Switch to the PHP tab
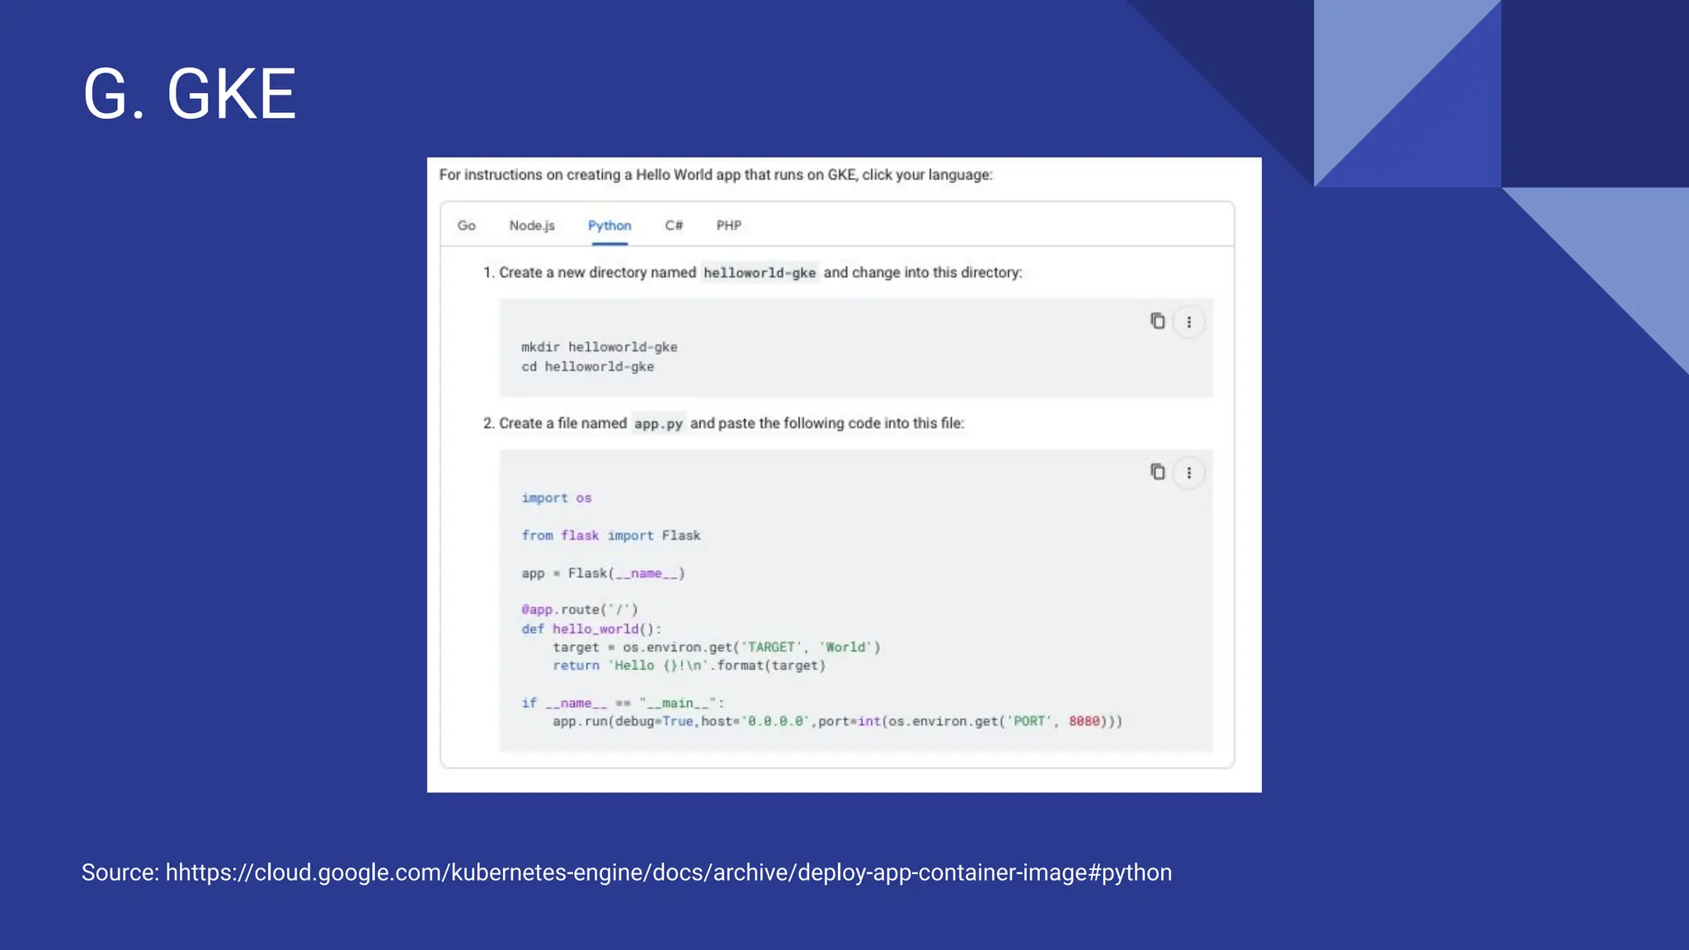This screenshot has width=1689, height=950. click(729, 225)
